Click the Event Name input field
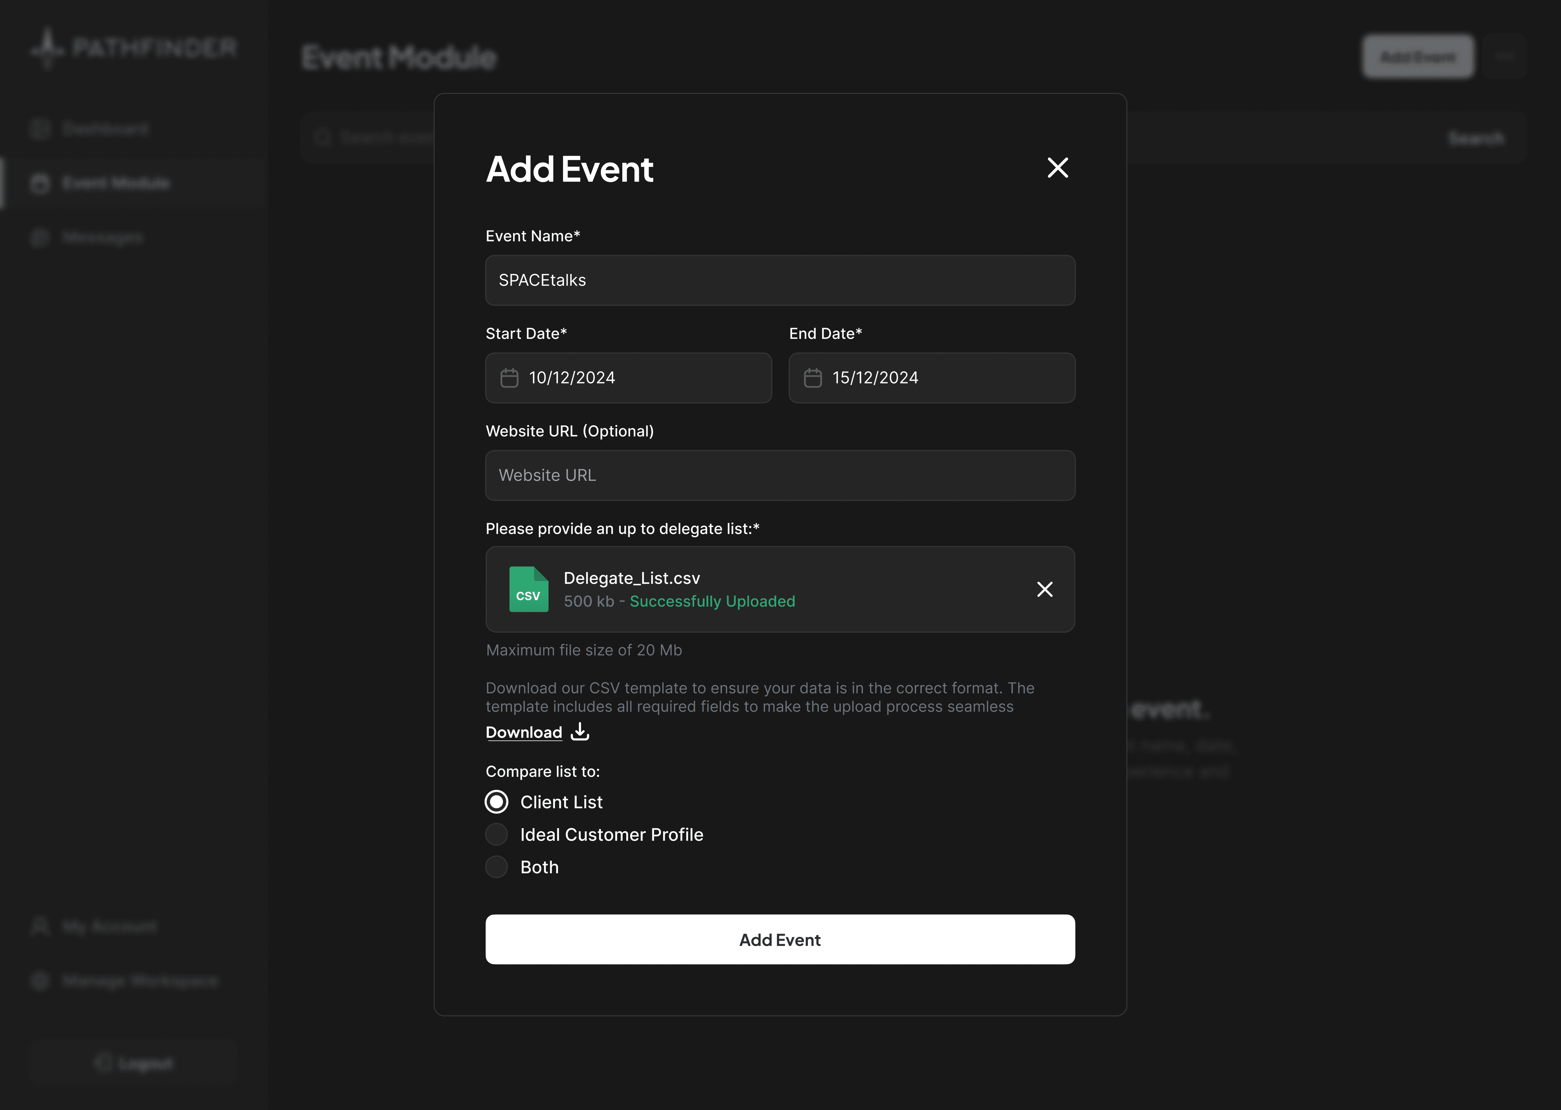Screen dimensions: 1561x1110 tap(780, 280)
